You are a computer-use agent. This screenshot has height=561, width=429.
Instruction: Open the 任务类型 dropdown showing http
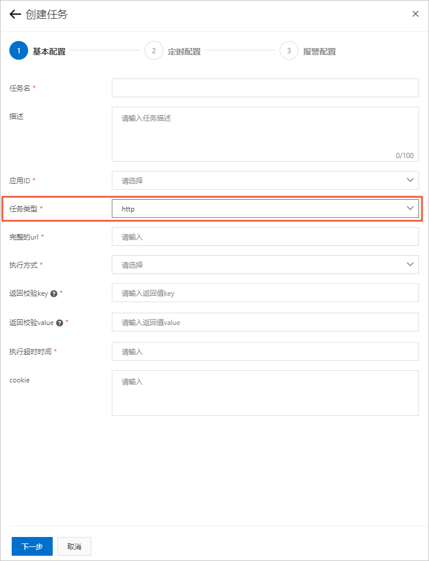pos(265,208)
